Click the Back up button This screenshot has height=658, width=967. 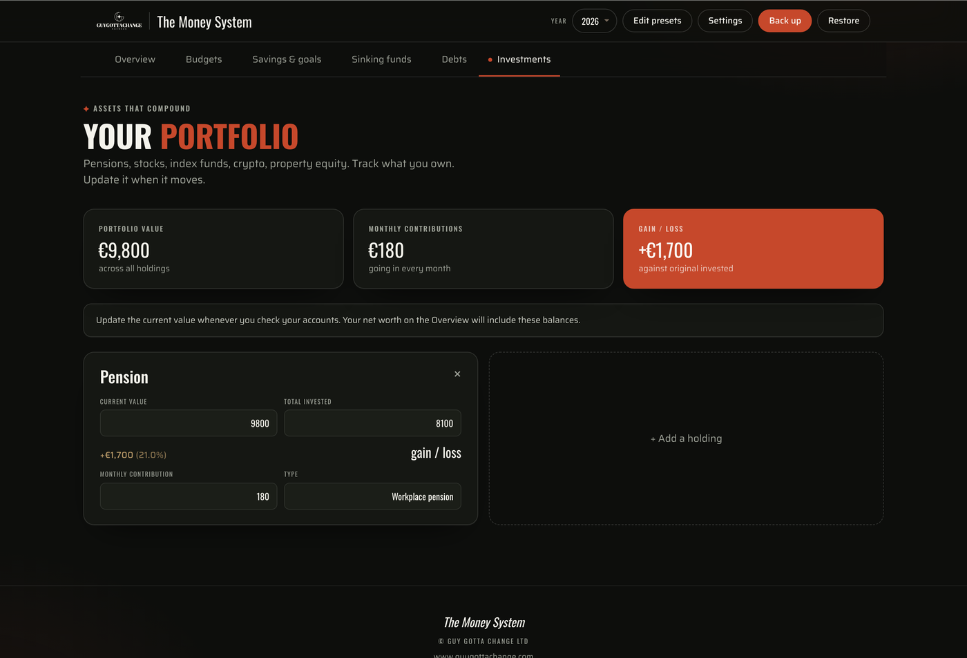pyautogui.click(x=785, y=21)
